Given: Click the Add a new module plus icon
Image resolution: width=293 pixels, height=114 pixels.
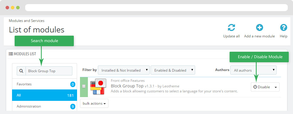Looking at the screenshot, I should point(259,28).
